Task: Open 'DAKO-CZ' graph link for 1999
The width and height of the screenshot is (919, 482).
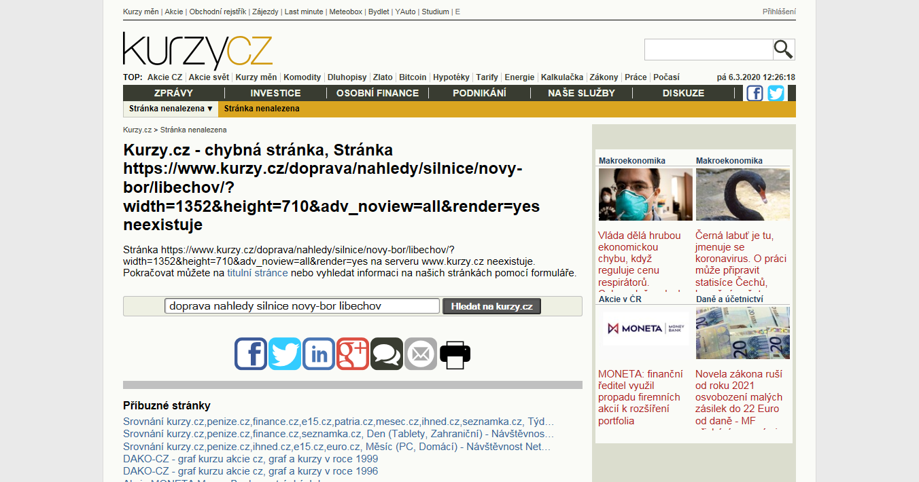Action: pos(251,459)
